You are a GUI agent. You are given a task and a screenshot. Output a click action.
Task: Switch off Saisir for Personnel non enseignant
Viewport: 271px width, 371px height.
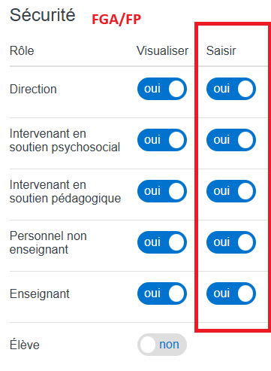tap(231, 242)
